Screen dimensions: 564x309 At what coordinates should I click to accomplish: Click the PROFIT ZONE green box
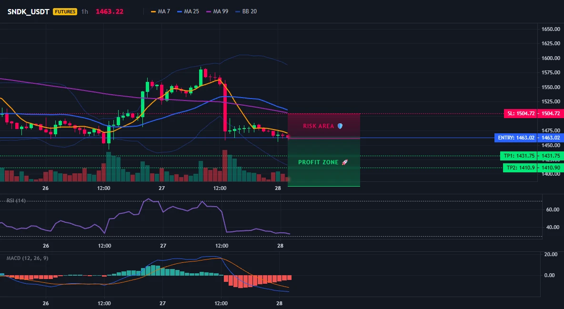click(x=324, y=162)
